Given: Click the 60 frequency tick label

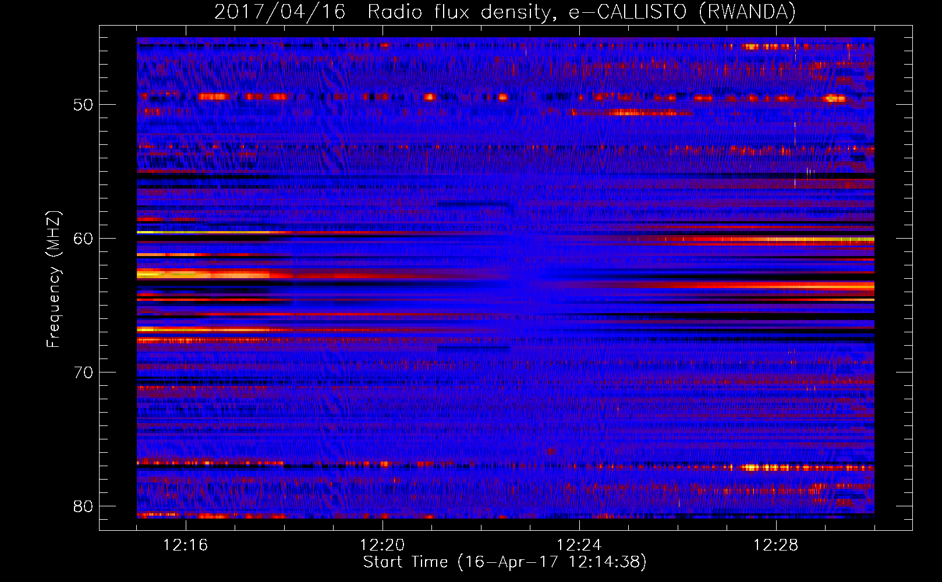Looking at the screenshot, I should click(83, 239).
